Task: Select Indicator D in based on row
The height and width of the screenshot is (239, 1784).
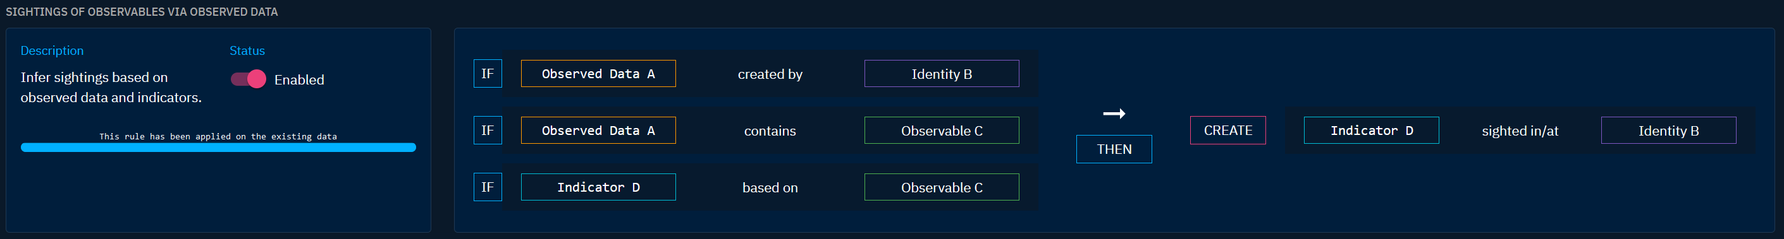Action: tap(598, 187)
